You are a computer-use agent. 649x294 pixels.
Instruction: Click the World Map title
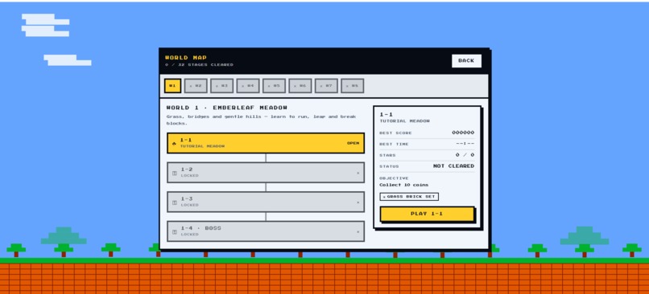click(186, 58)
